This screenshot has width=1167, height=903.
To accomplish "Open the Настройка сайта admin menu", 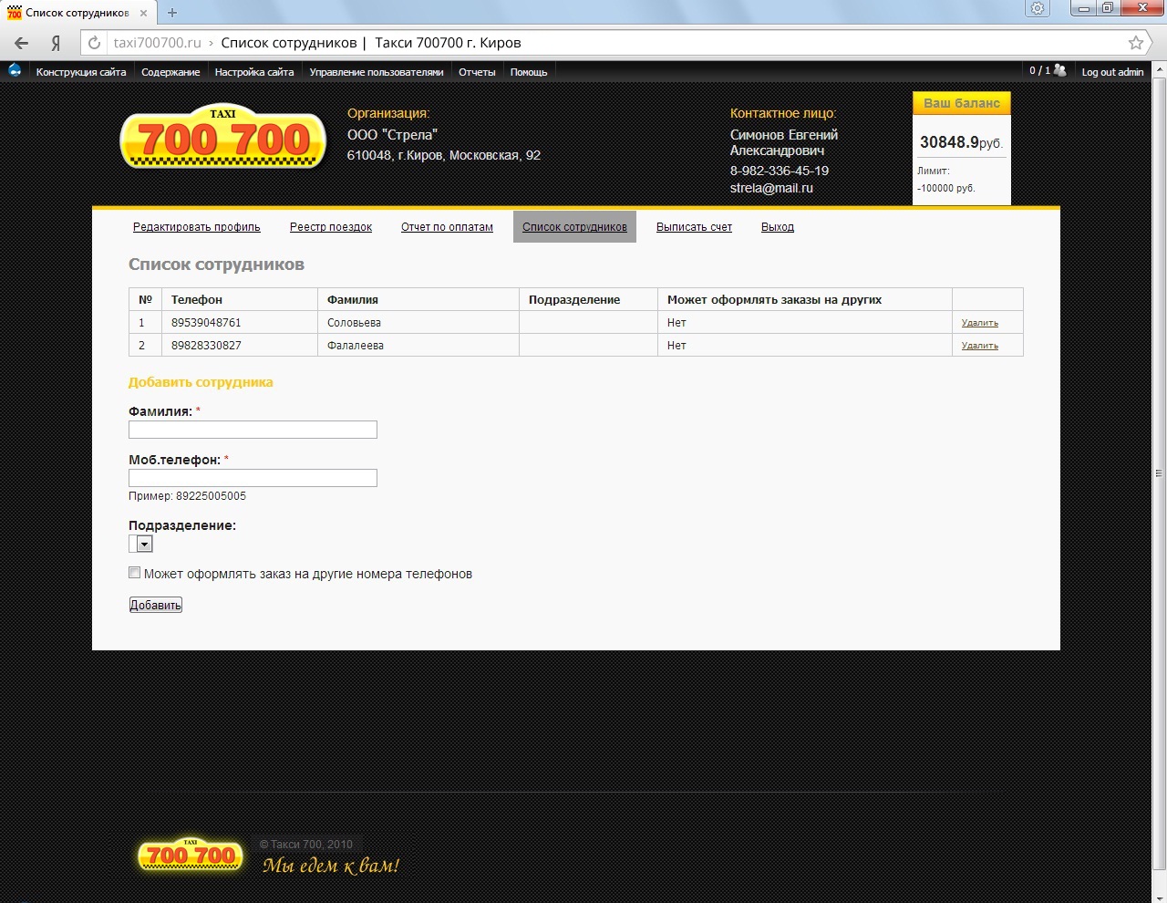I will pyautogui.click(x=254, y=72).
